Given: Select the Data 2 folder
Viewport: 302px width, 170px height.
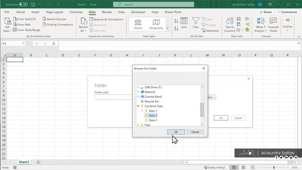Looking at the screenshot, I should tap(153, 115).
